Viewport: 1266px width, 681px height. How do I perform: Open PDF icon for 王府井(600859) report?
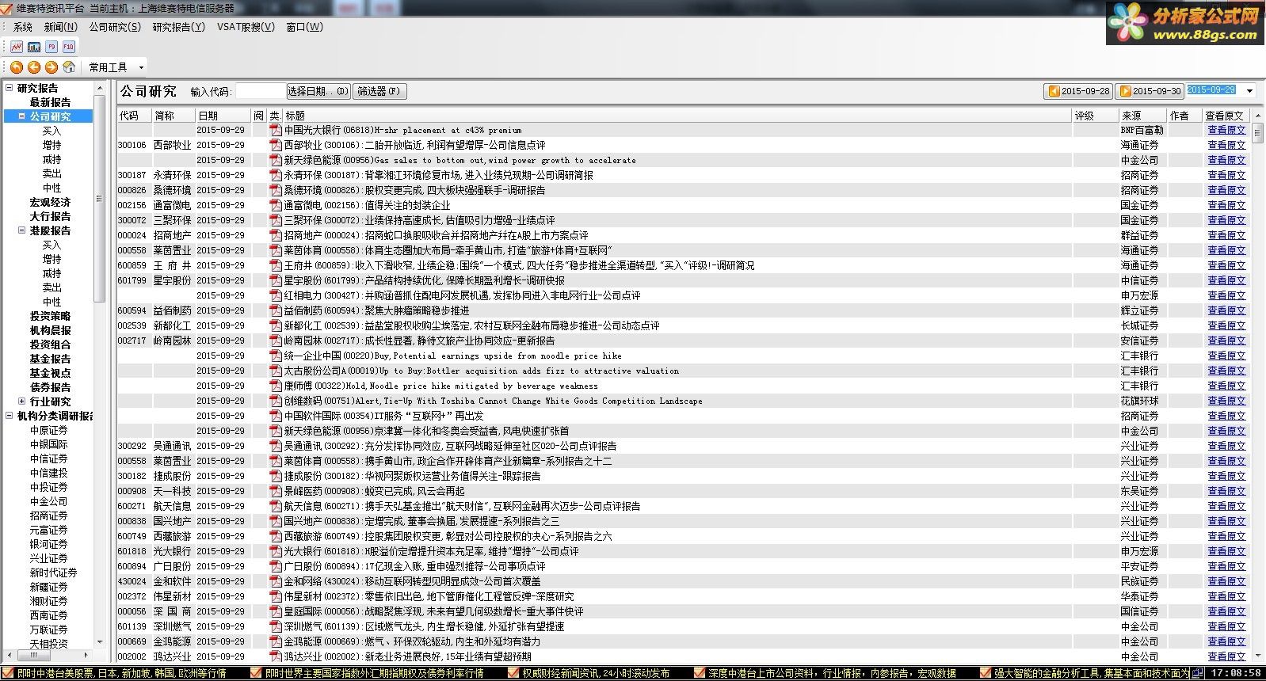tap(276, 265)
